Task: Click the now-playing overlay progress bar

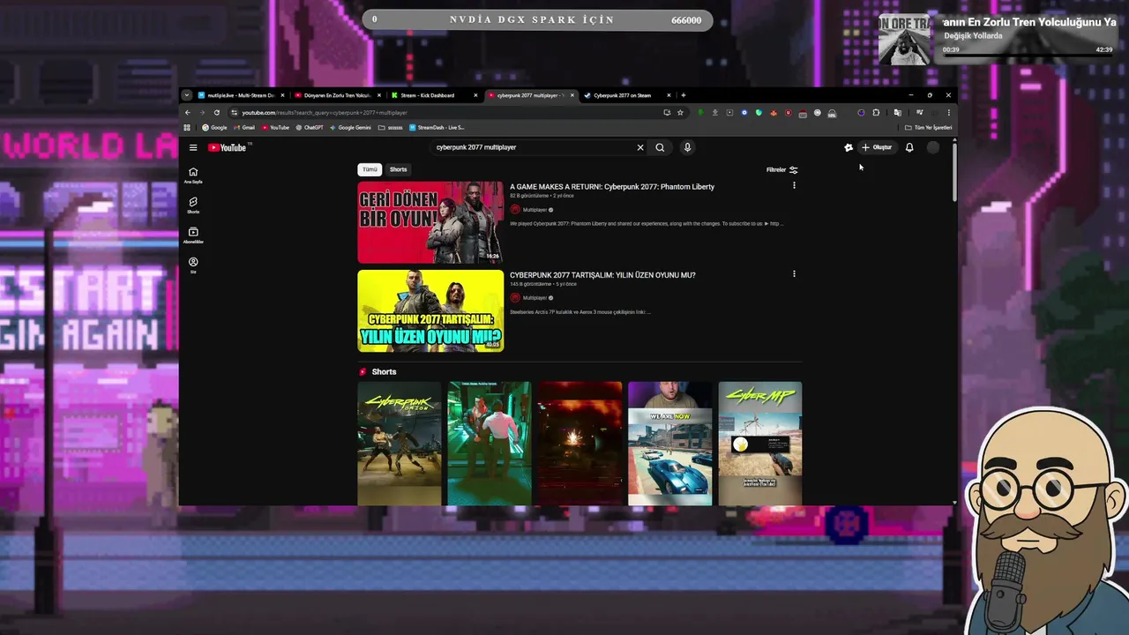Action: (1028, 56)
